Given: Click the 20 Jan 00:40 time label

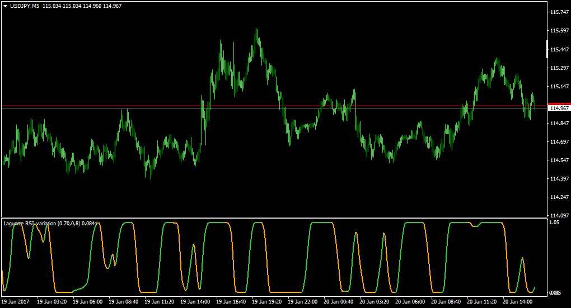Looking at the screenshot, I should pyautogui.click(x=338, y=301).
